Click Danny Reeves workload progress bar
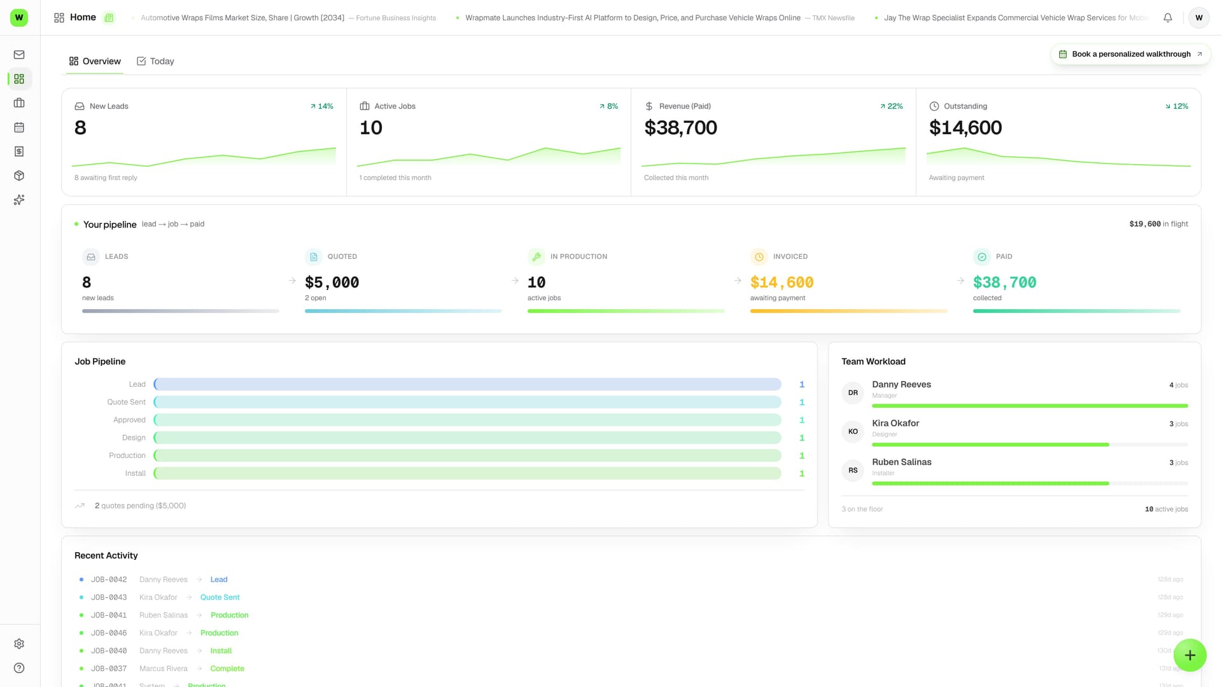This screenshot has width=1222, height=687. (1030, 406)
